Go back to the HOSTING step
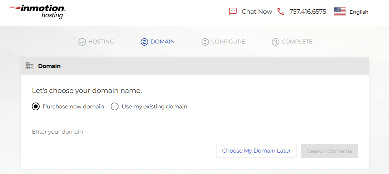 (x=101, y=42)
